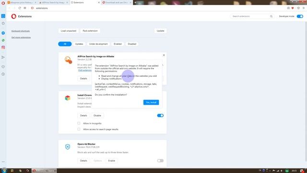Click the snapshot camera icon in address bar
This screenshot has height=173, width=307.
coord(288,8)
